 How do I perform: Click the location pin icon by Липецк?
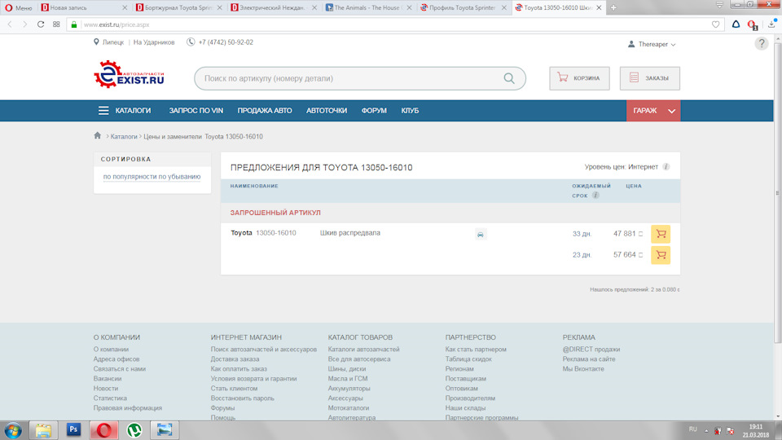pos(96,42)
